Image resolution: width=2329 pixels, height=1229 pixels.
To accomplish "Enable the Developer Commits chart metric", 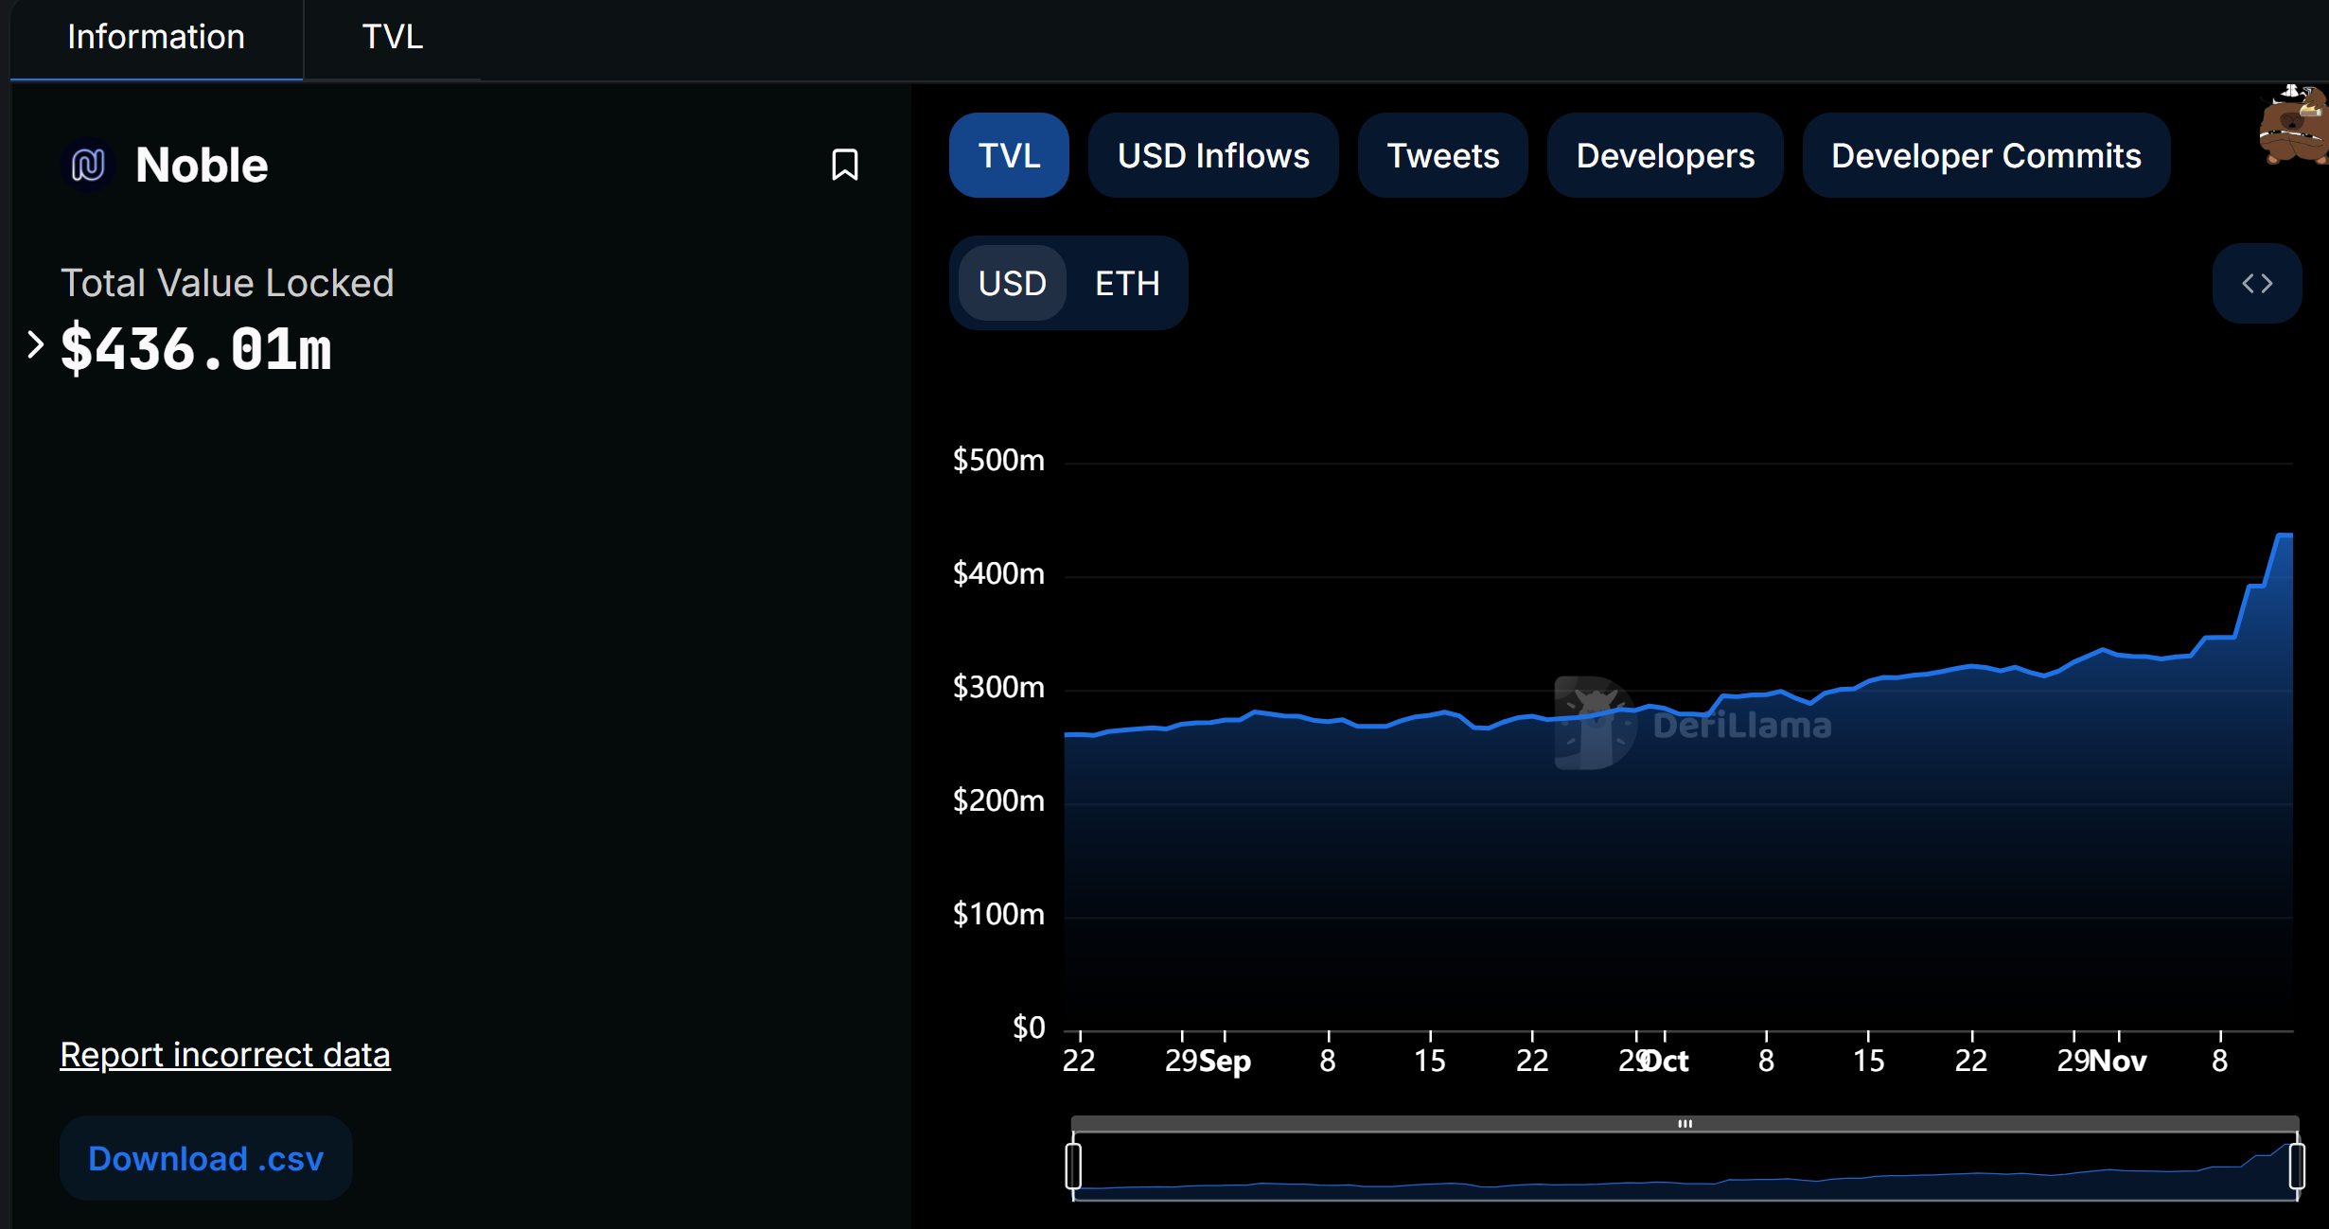I will tap(1985, 155).
